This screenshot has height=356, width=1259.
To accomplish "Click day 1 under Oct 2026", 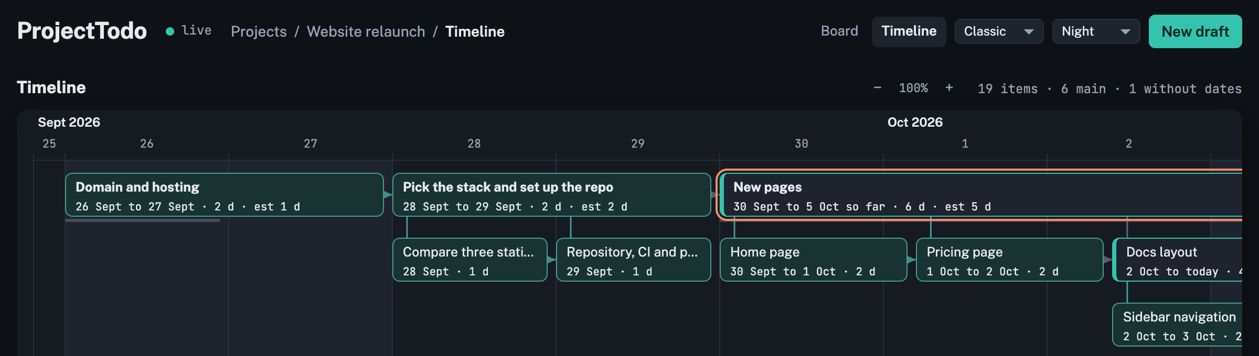I will coord(965,143).
